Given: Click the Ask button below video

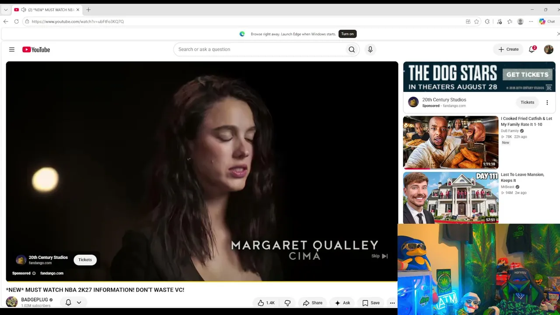Looking at the screenshot, I should [342, 303].
